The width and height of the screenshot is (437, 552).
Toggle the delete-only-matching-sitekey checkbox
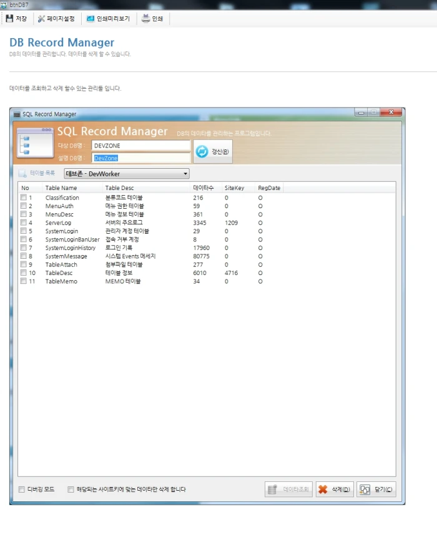(x=71, y=489)
